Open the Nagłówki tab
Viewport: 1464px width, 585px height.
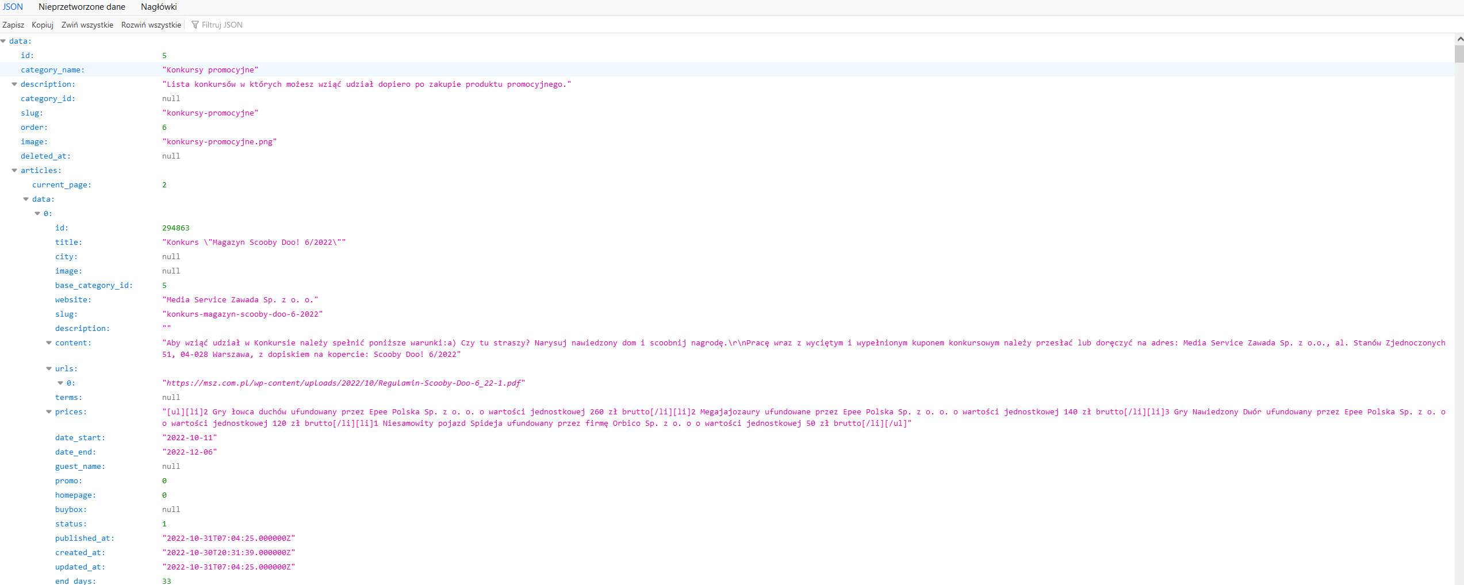pyautogui.click(x=159, y=7)
